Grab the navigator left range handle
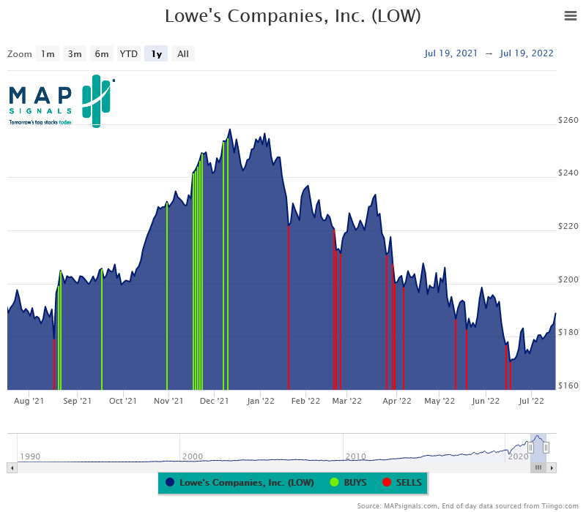The width and height of the screenshot is (586, 512). click(530, 447)
